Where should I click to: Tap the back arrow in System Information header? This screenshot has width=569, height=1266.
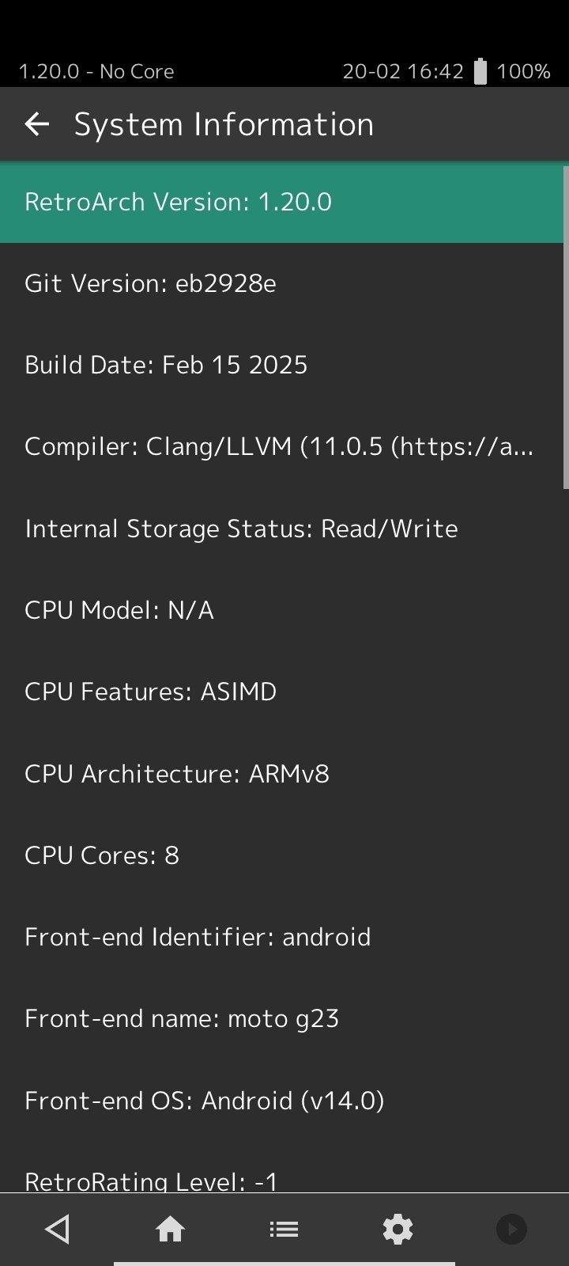coord(36,124)
